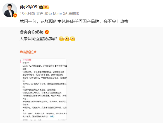
Task: Open 孙少军09's profile avatar photo
Action: point(10,10)
